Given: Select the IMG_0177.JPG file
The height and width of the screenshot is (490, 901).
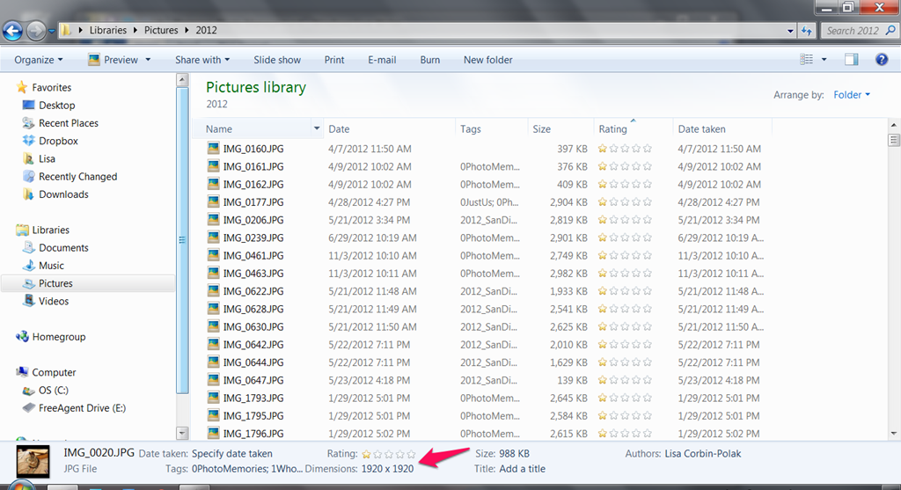Looking at the screenshot, I should [x=253, y=202].
